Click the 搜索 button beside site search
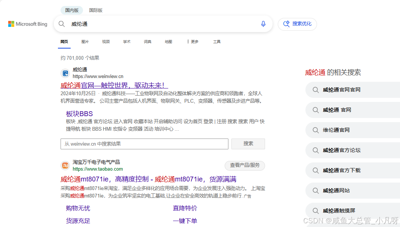The height and width of the screenshot is (227, 400). [x=248, y=144]
